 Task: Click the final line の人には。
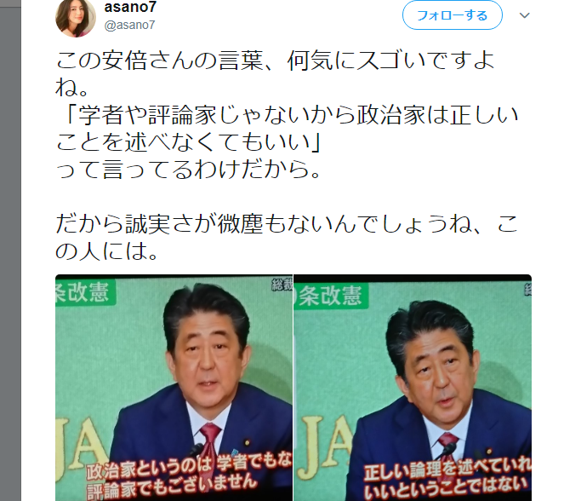pos(107,251)
